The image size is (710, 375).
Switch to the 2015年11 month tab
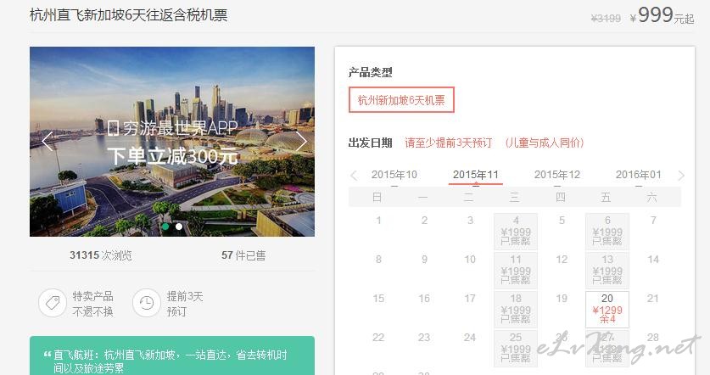pyautogui.click(x=475, y=175)
